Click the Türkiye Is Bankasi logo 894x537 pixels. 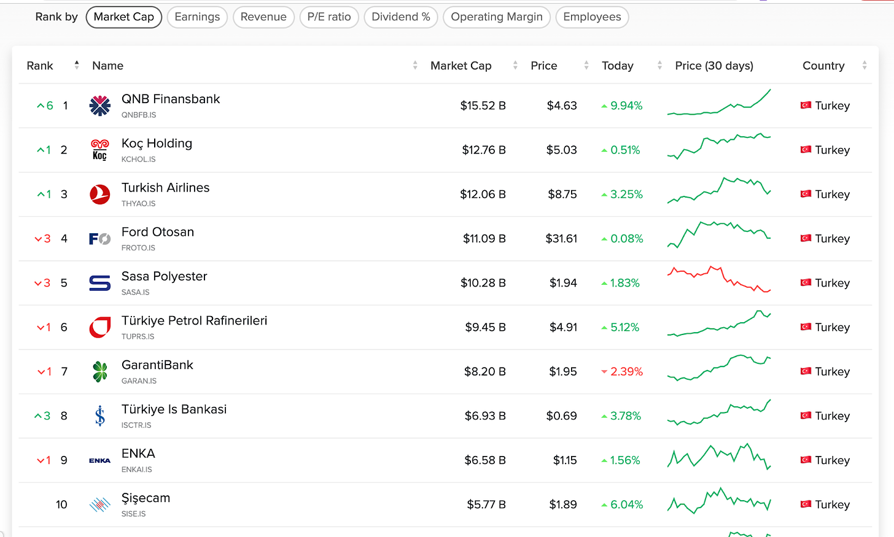[x=99, y=416]
